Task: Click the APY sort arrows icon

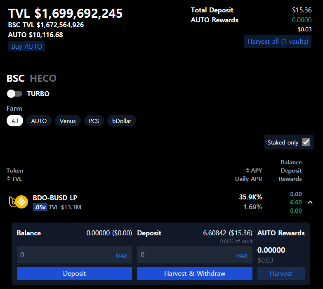Action: (248, 170)
